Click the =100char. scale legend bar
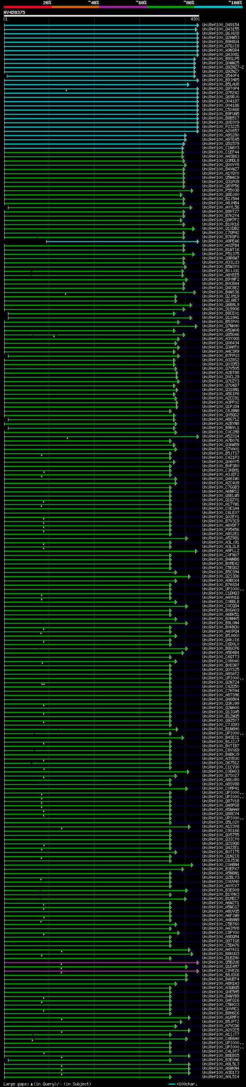 [172, 1084]
